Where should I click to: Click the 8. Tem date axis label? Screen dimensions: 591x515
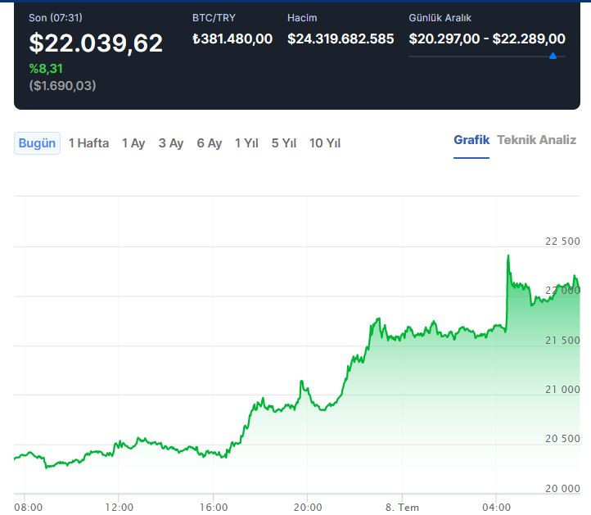(x=402, y=507)
